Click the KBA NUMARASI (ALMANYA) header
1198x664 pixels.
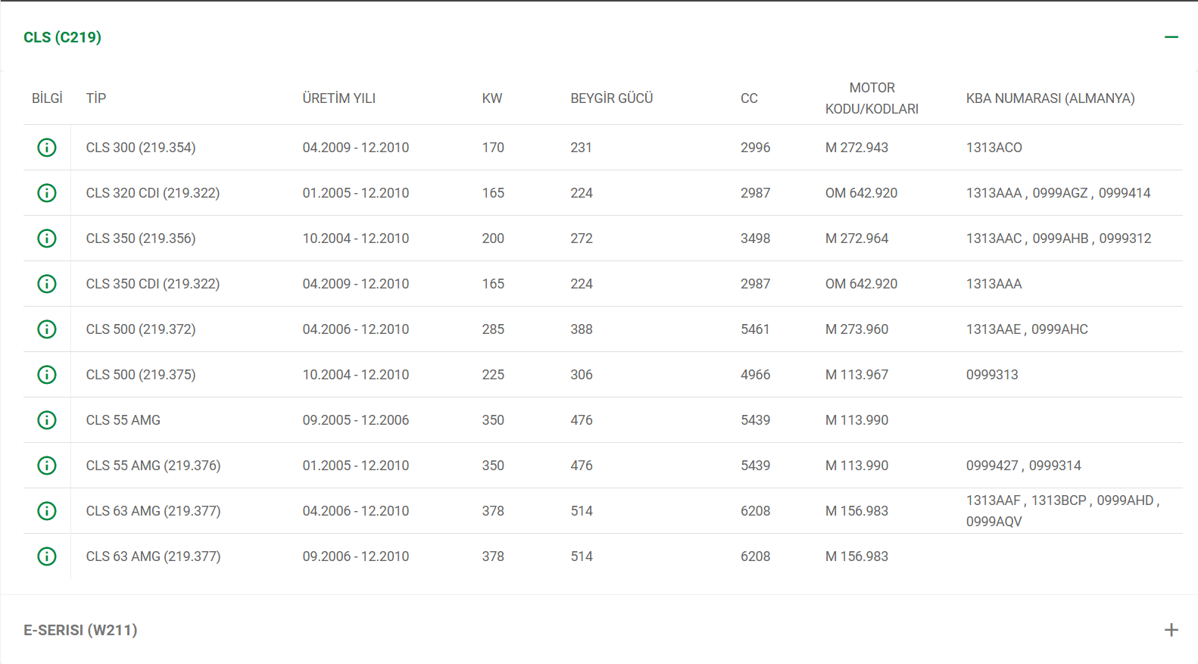click(x=1050, y=98)
